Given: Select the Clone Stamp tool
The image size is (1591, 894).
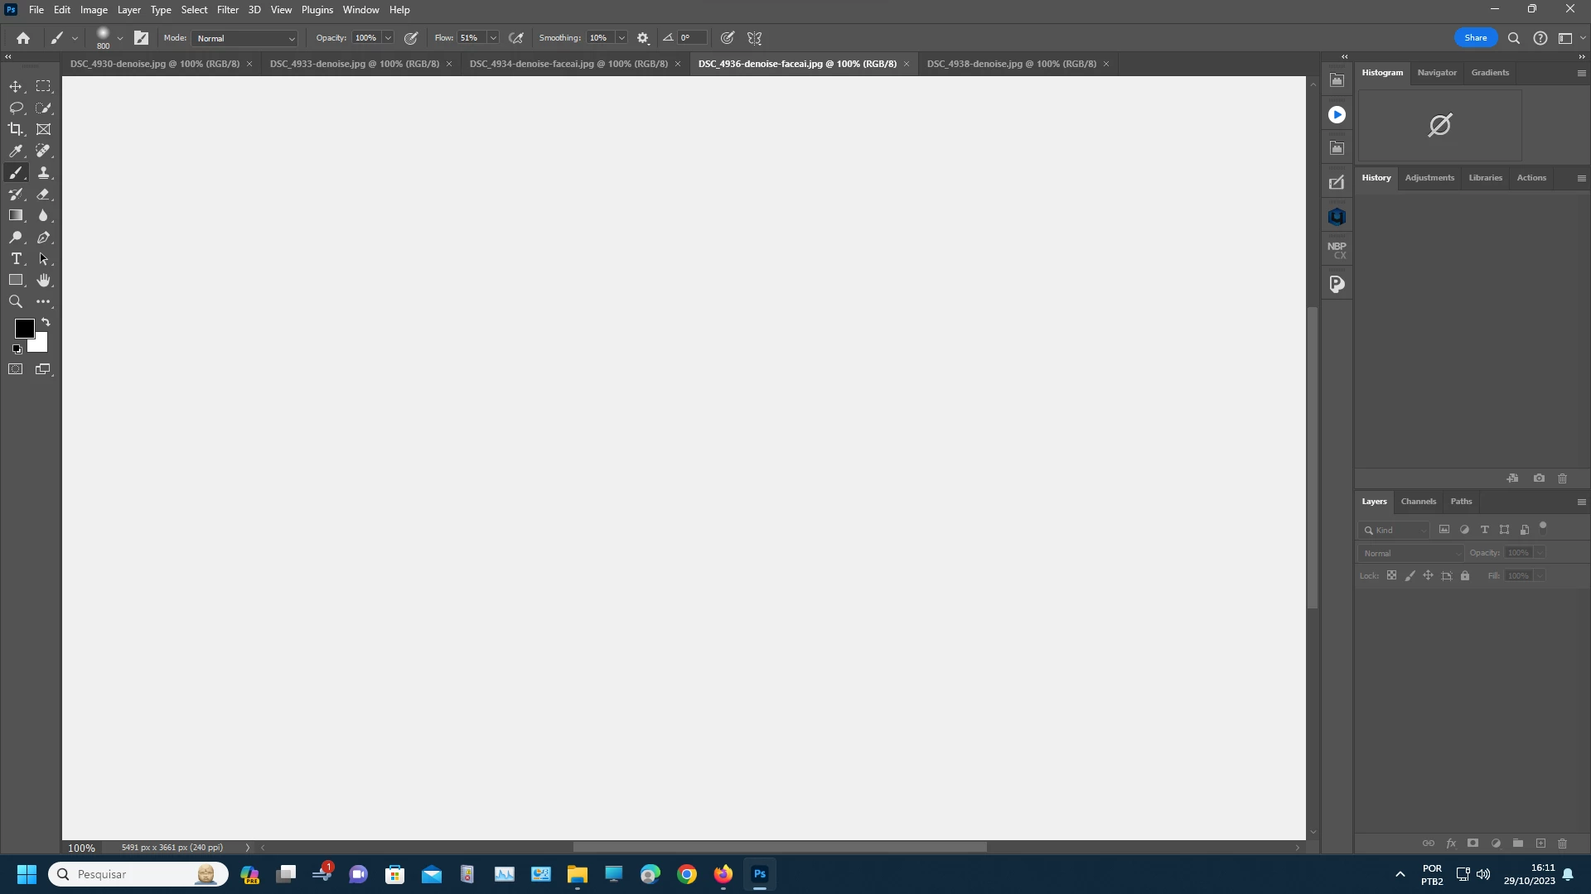Looking at the screenshot, I should (x=44, y=172).
